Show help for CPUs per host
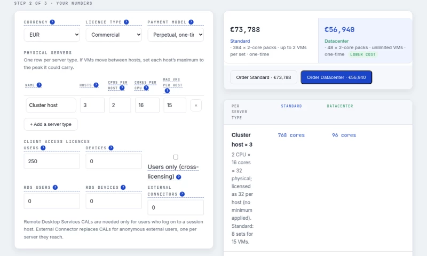427x256 pixels. (122, 88)
